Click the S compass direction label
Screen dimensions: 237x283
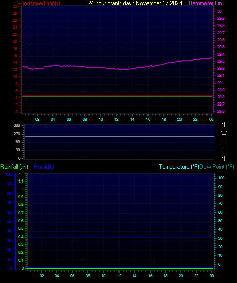223,142
